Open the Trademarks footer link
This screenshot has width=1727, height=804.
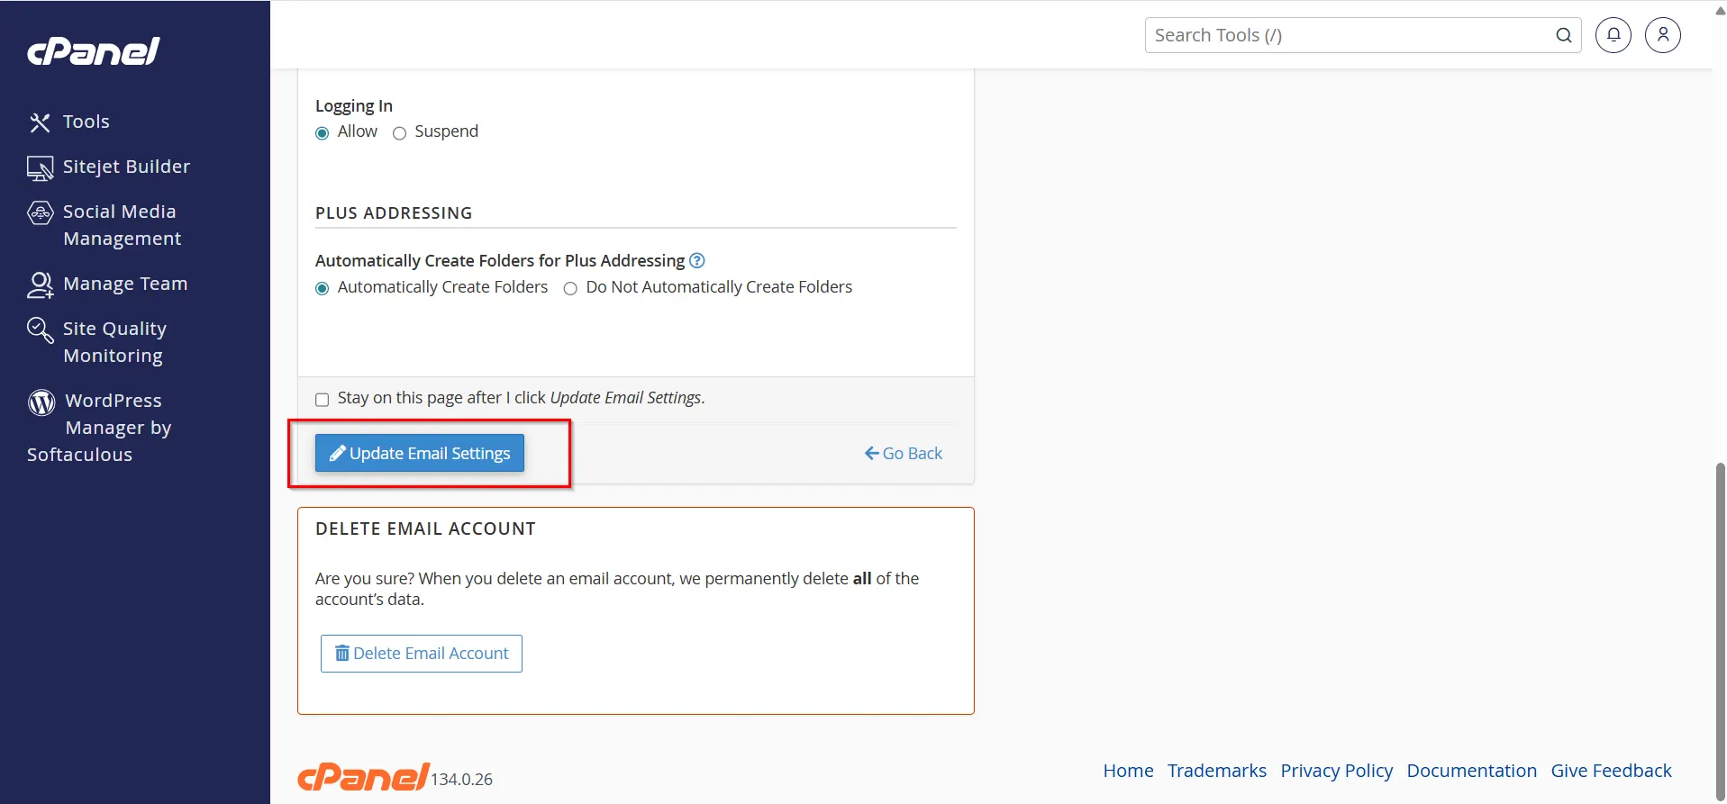[x=1217, y=771]
